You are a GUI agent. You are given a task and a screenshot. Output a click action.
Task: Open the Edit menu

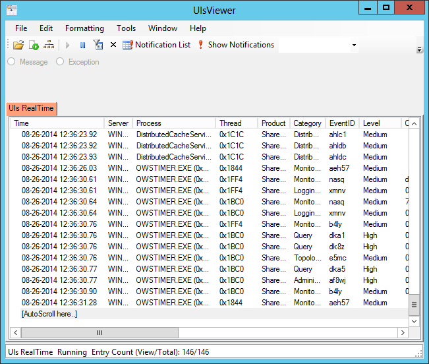pos(46,28)
